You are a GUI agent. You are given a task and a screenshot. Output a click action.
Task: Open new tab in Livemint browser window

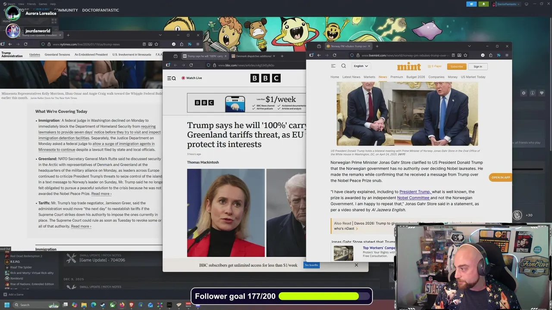377,46
